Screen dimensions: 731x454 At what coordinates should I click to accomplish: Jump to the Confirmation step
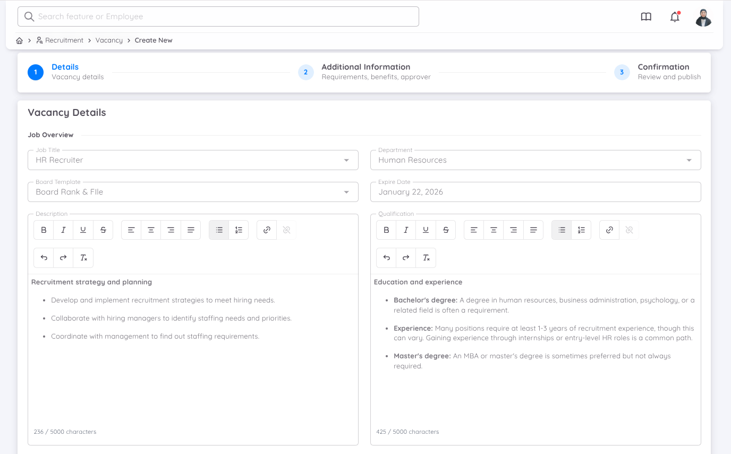663,72
